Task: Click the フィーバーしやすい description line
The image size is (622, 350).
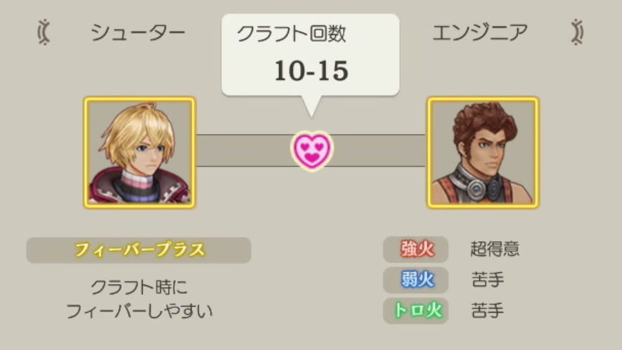Action: (x=139, y=311)
